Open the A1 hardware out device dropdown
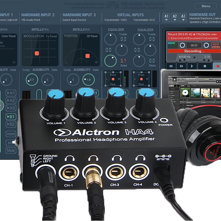Screen dimensions: 221x221 coord(166,18)
